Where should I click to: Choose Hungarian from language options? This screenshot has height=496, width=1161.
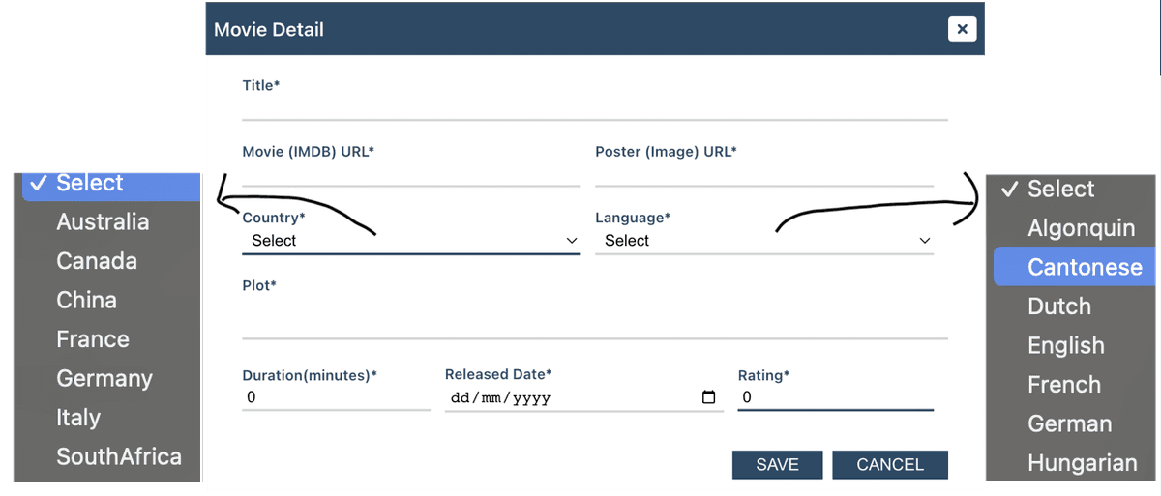pos(1082,463)
